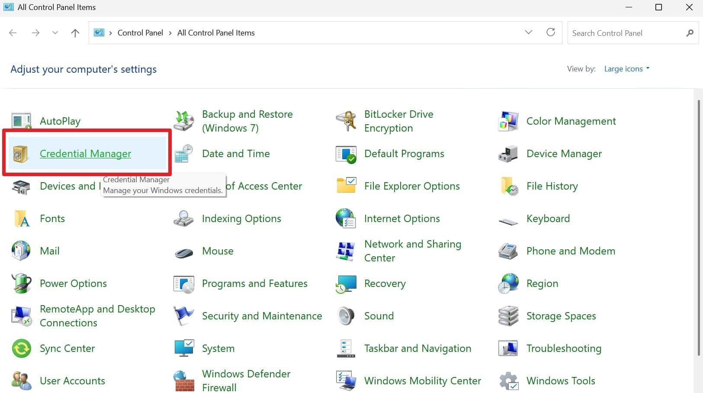Open the Fonts folder icon
Image resolution: width=703 pixels, height=393 pixels.
click(21, 219)
